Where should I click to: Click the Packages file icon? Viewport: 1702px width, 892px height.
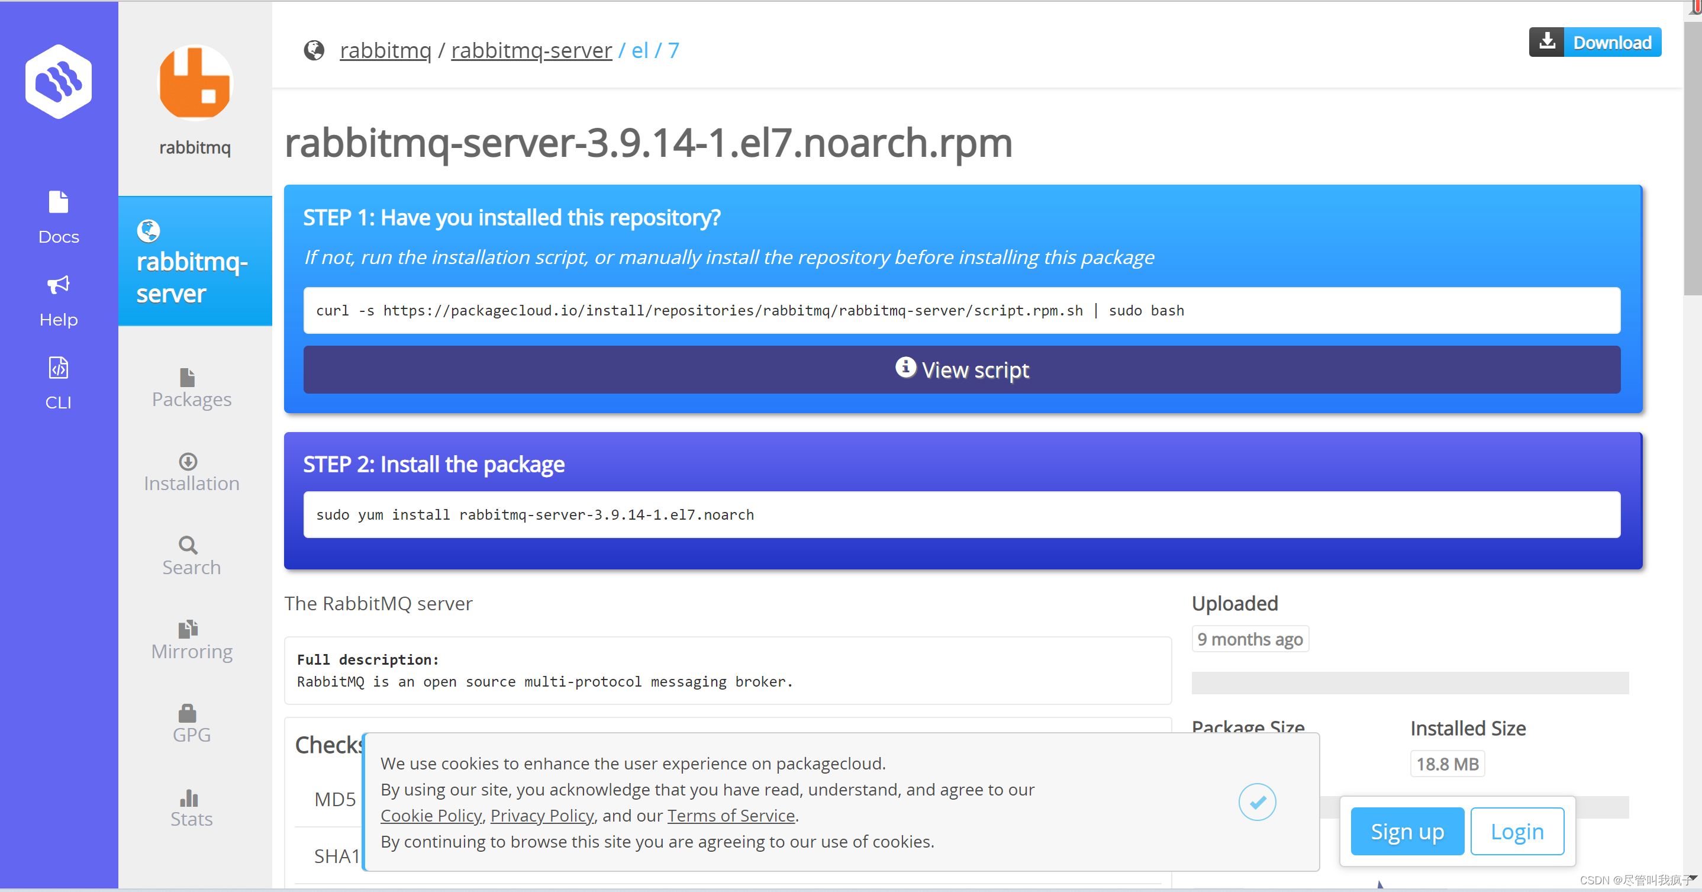pos(188,377)
